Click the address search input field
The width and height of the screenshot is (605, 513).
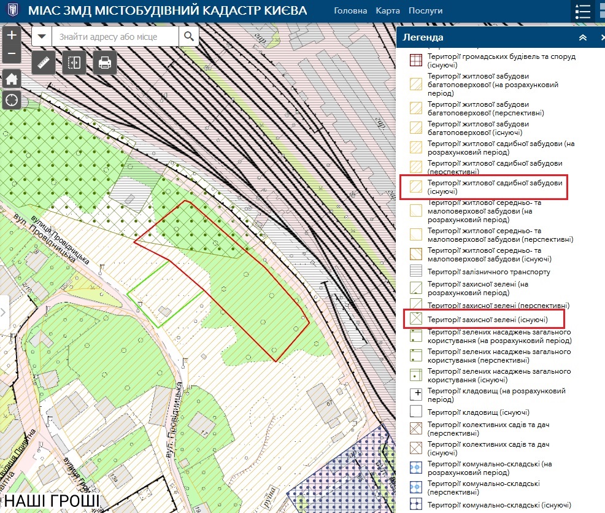pos(115,37)
